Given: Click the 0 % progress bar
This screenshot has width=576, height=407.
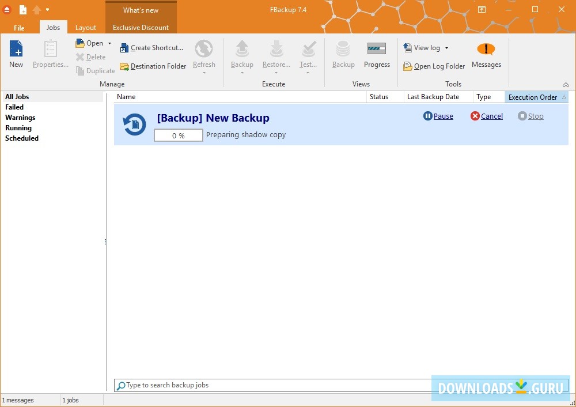Looking at the screenshot, I should 179,135.
